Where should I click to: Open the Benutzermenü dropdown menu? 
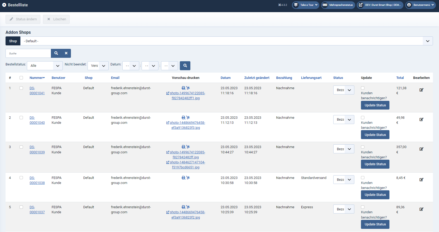(x=421, y=5)
